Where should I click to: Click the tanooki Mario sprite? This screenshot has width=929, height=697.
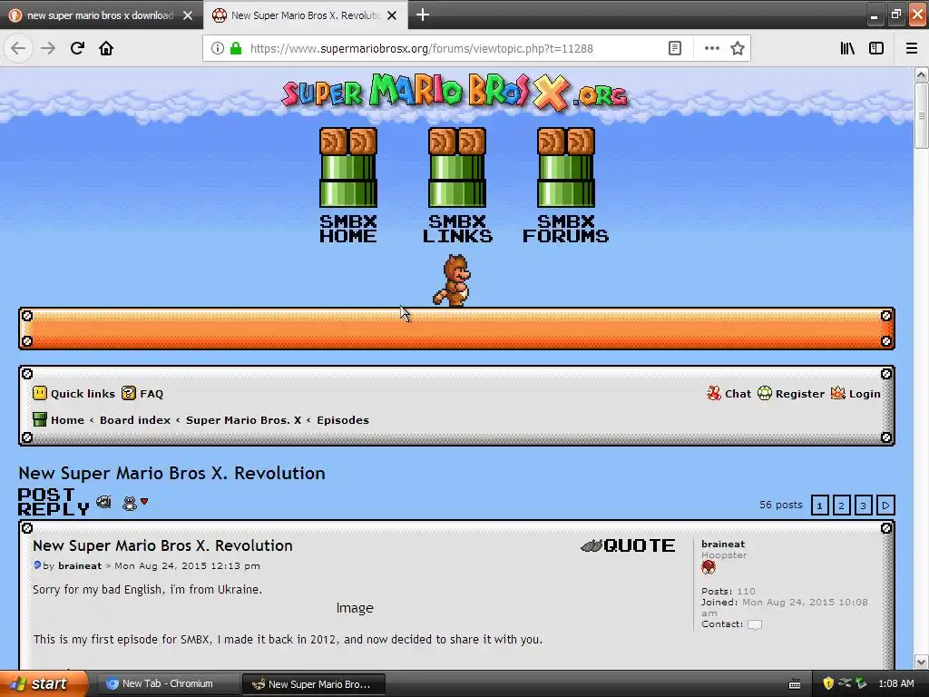(x=452, y=280)
